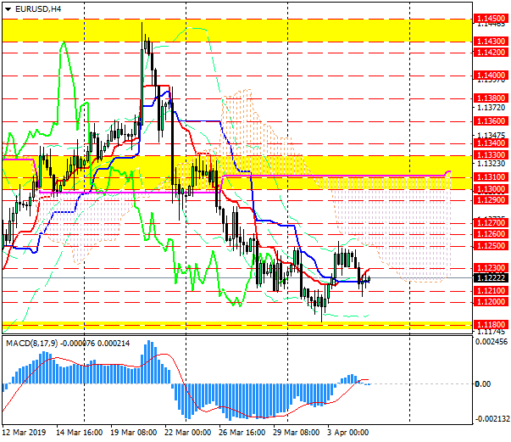
Task: Click the 3 Apr 00:00 time label
Action: pos(348,433)
